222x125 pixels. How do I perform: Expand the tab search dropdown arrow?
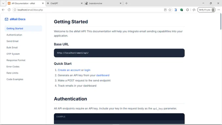3,3
